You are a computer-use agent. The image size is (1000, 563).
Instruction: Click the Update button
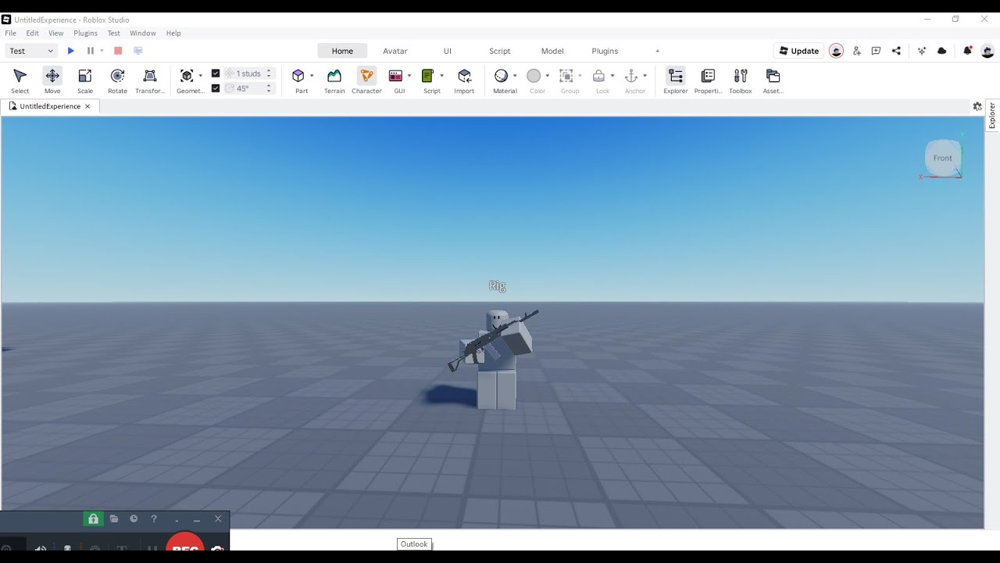[x=798, y=51]
